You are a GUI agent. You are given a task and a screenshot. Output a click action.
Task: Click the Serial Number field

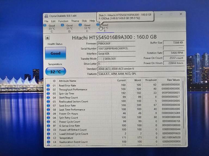[x=116, y=48]
